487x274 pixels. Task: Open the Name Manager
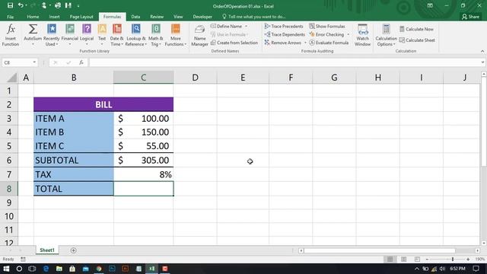click(199, 35)
